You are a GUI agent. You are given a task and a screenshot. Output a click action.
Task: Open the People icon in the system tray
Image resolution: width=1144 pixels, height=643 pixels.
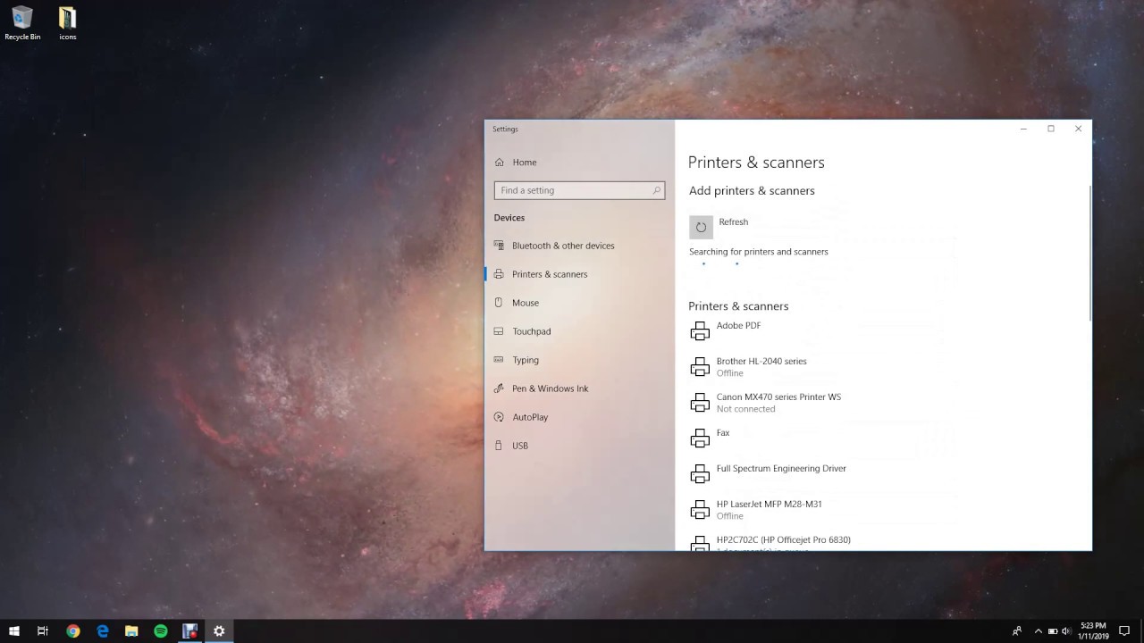pyautogui.click(x=1017, y=631)
